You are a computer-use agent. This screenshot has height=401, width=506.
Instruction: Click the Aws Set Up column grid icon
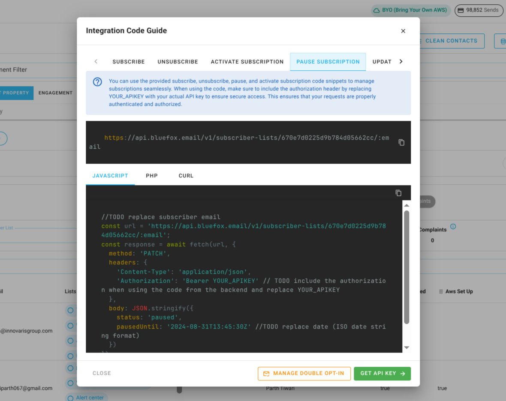click(x=441, y=291)
